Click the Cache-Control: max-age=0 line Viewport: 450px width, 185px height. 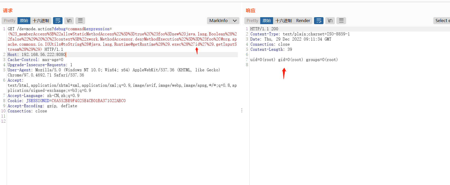click(x=35, y=60)
